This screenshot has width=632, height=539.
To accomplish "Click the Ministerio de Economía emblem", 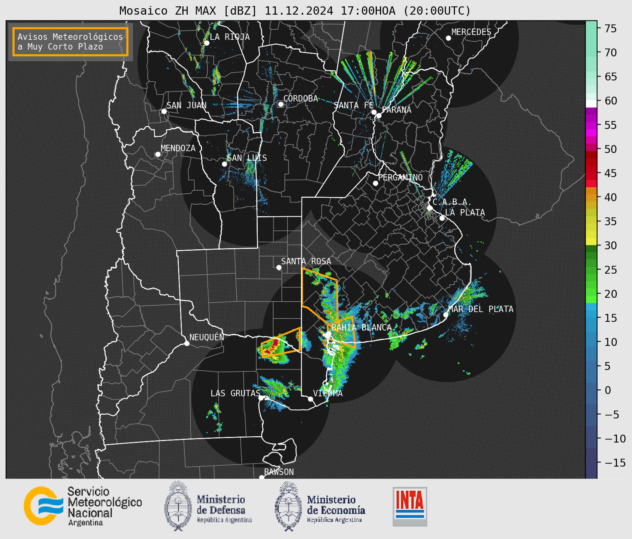I will point(288,506).
